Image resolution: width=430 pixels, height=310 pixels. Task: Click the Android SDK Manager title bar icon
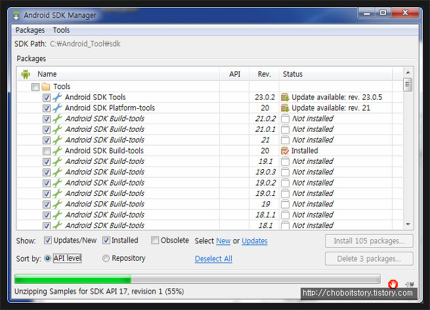coord(16,15)
